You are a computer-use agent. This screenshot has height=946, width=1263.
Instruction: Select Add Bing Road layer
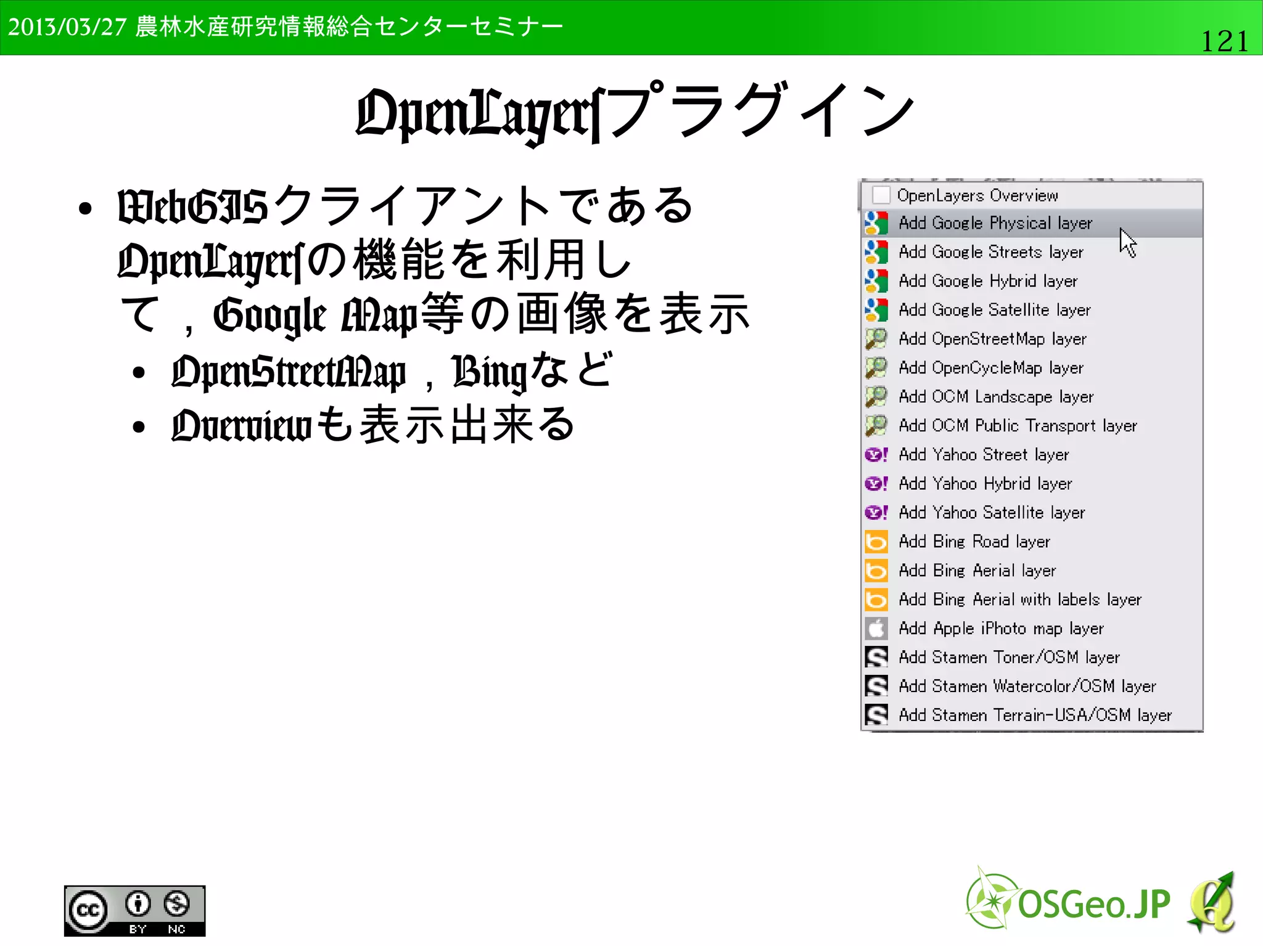[x=1032, y=542]
